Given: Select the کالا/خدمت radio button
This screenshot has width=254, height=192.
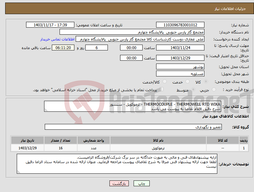Looking at the screenshot, I should 165,82.
